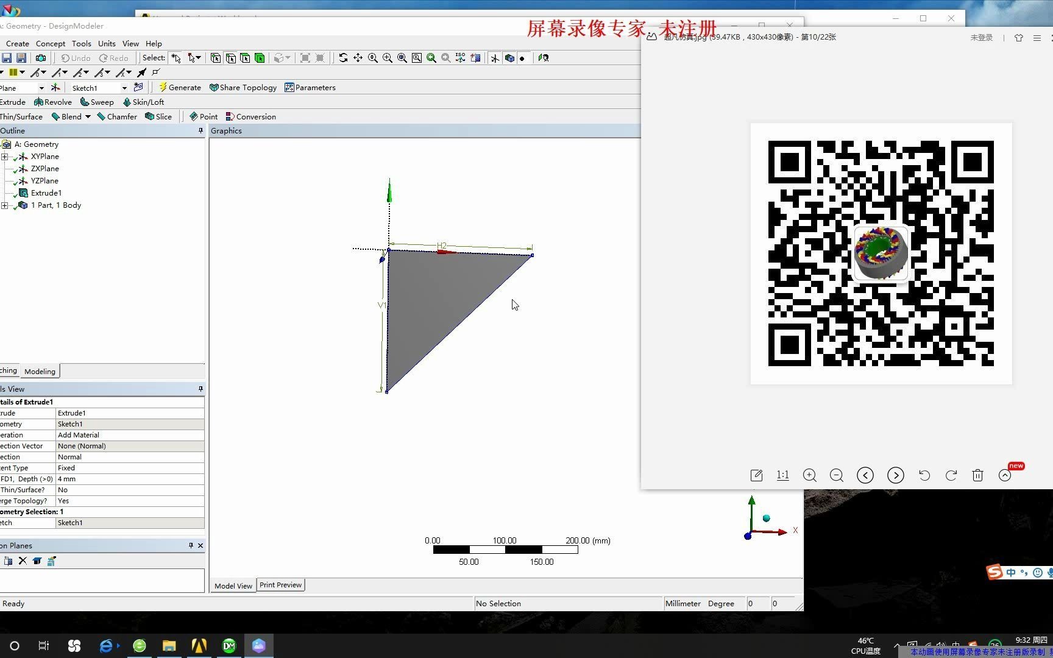Go to previous image in viewer
The image size is (1053, 658).
pos(865,475)
